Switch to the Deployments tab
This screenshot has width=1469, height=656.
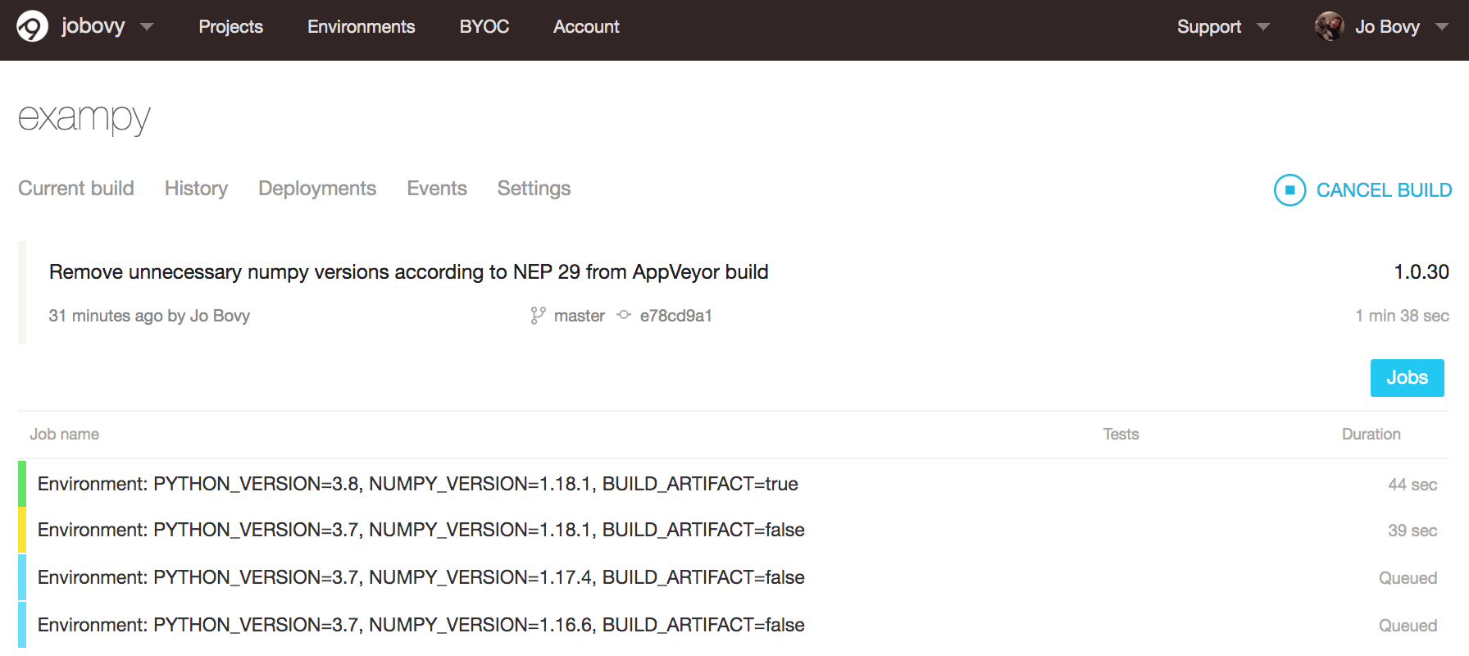point(317,189)
